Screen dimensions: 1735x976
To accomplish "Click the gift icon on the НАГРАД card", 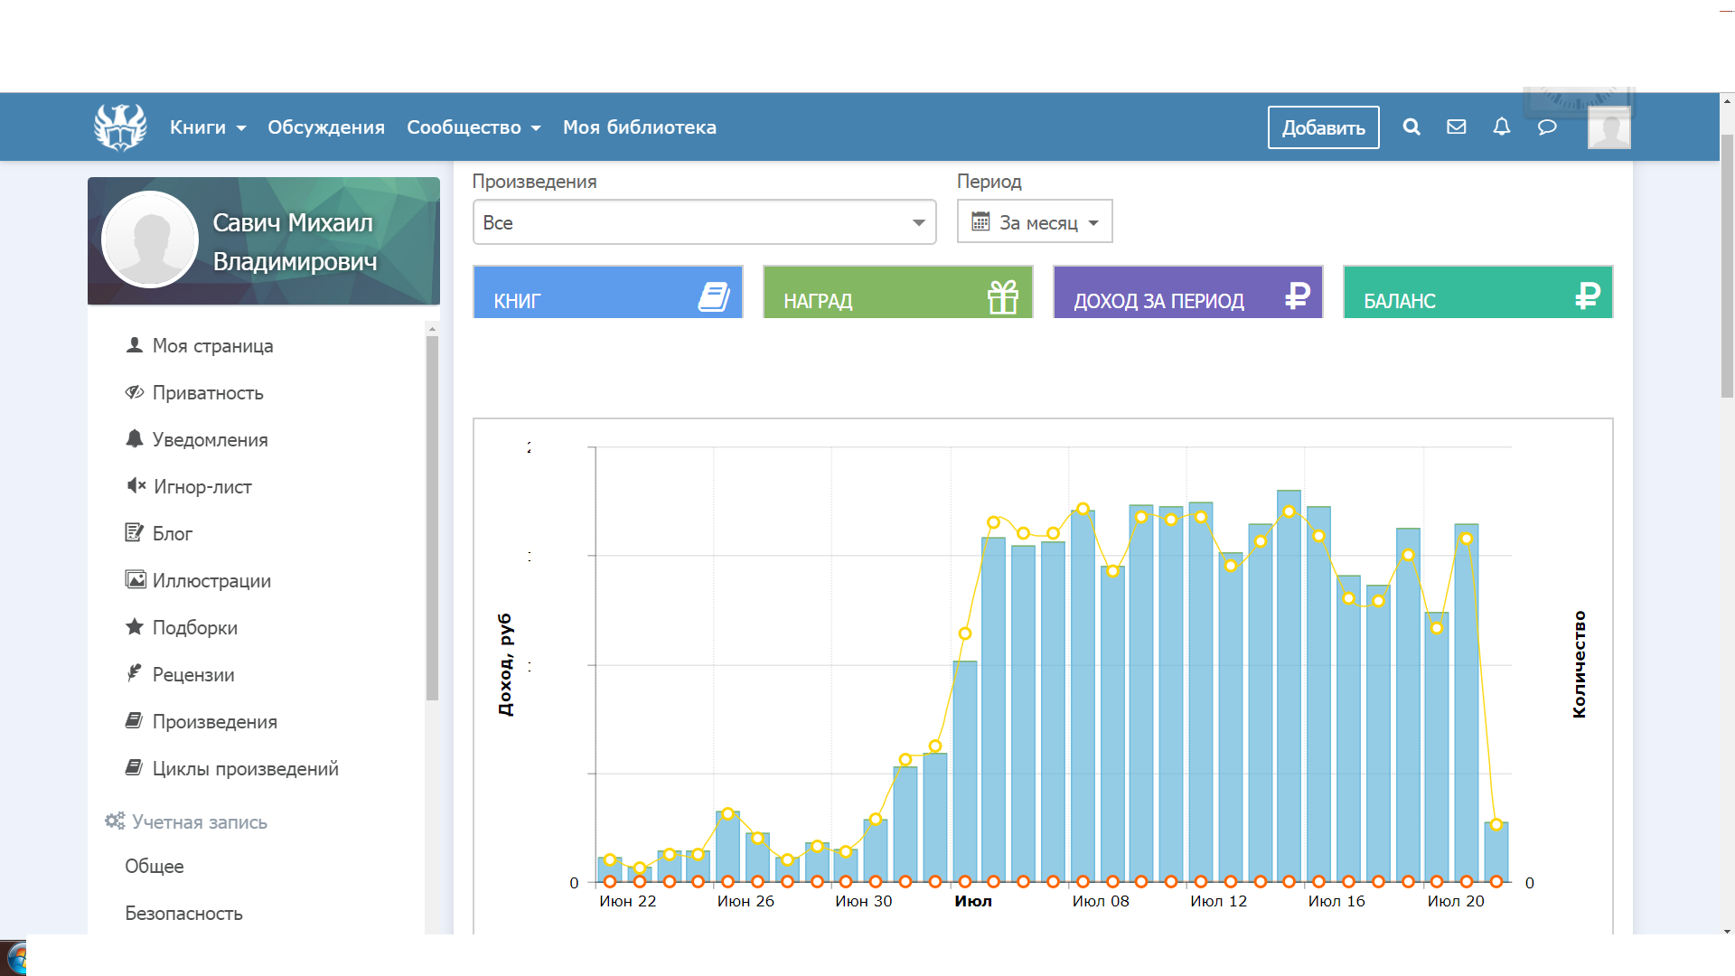I will click(x=1003, y=296).
